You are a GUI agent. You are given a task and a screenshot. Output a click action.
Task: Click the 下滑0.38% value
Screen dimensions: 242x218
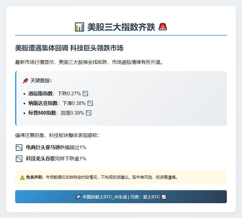74,103
